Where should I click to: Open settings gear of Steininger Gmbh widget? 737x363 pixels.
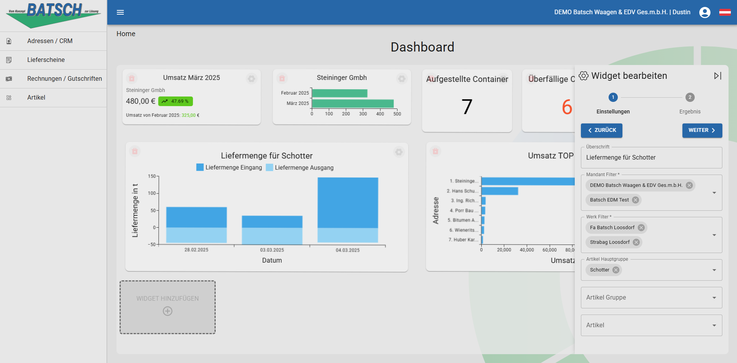click(402, 78)
